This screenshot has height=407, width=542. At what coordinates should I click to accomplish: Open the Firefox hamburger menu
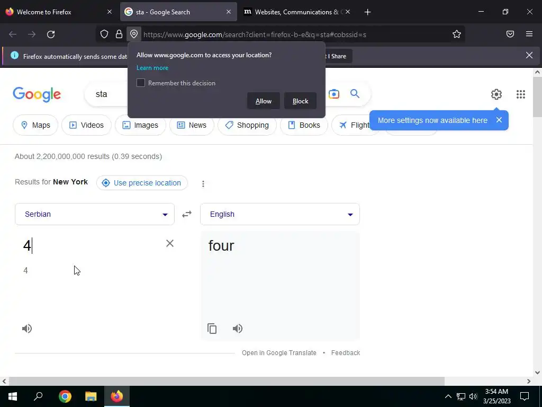click(529, 34)
